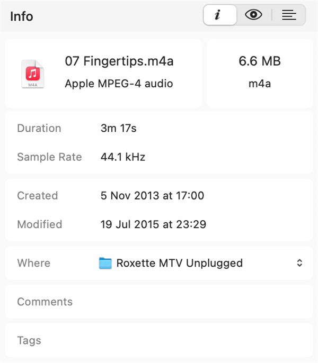
Task: Select the Sample Rate value 44.1 kHz
Action: (123, 157)
